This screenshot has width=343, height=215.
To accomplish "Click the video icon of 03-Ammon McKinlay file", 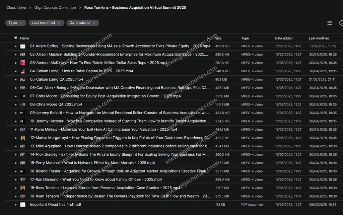I will pyautogui.click(x=23, y=63).
